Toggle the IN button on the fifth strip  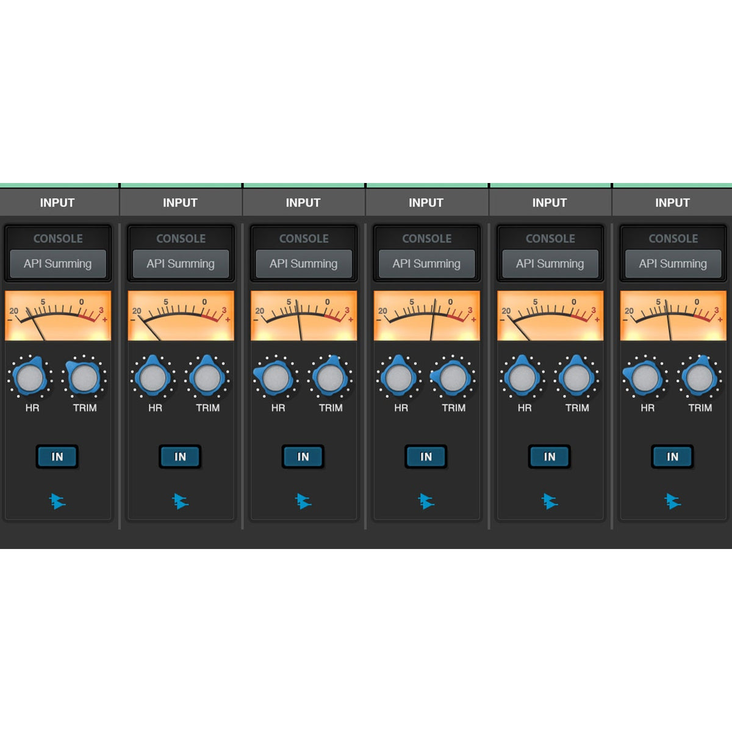click(x=550, y=456)
